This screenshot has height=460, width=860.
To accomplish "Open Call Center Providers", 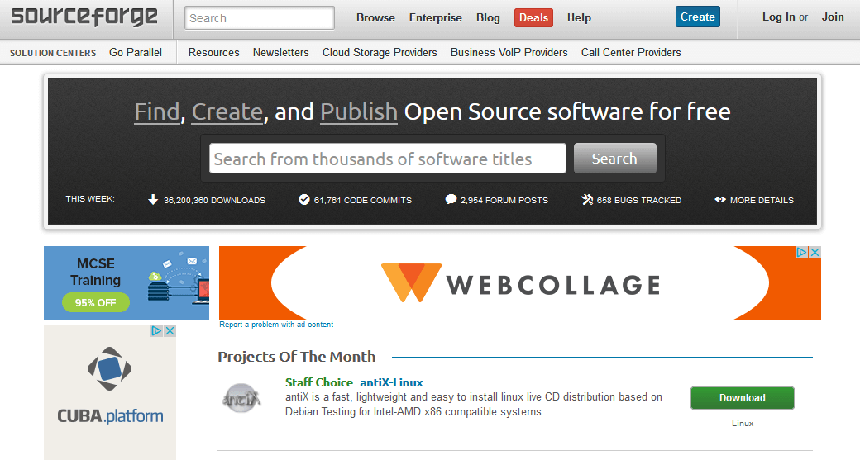I will pos(631,53).
